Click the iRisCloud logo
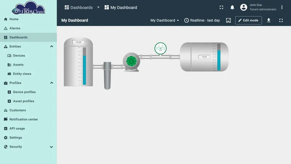The width and height of the screenshot is (291, 164). [28, 8]
